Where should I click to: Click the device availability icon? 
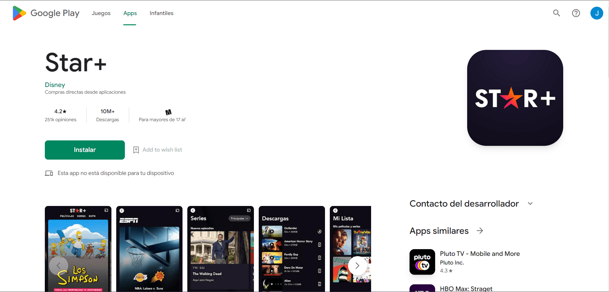[49, 173]
